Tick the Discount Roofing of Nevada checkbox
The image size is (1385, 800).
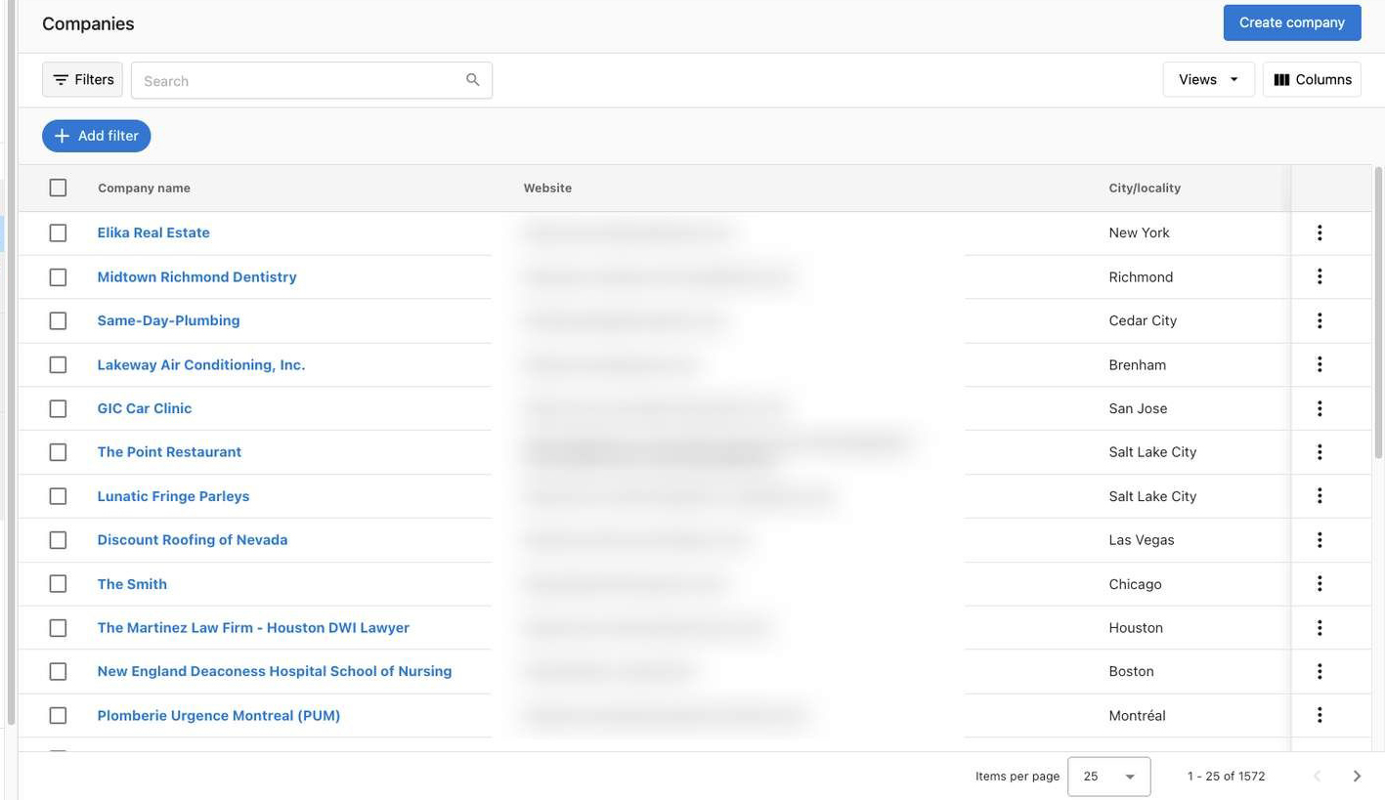pos(58,540)
